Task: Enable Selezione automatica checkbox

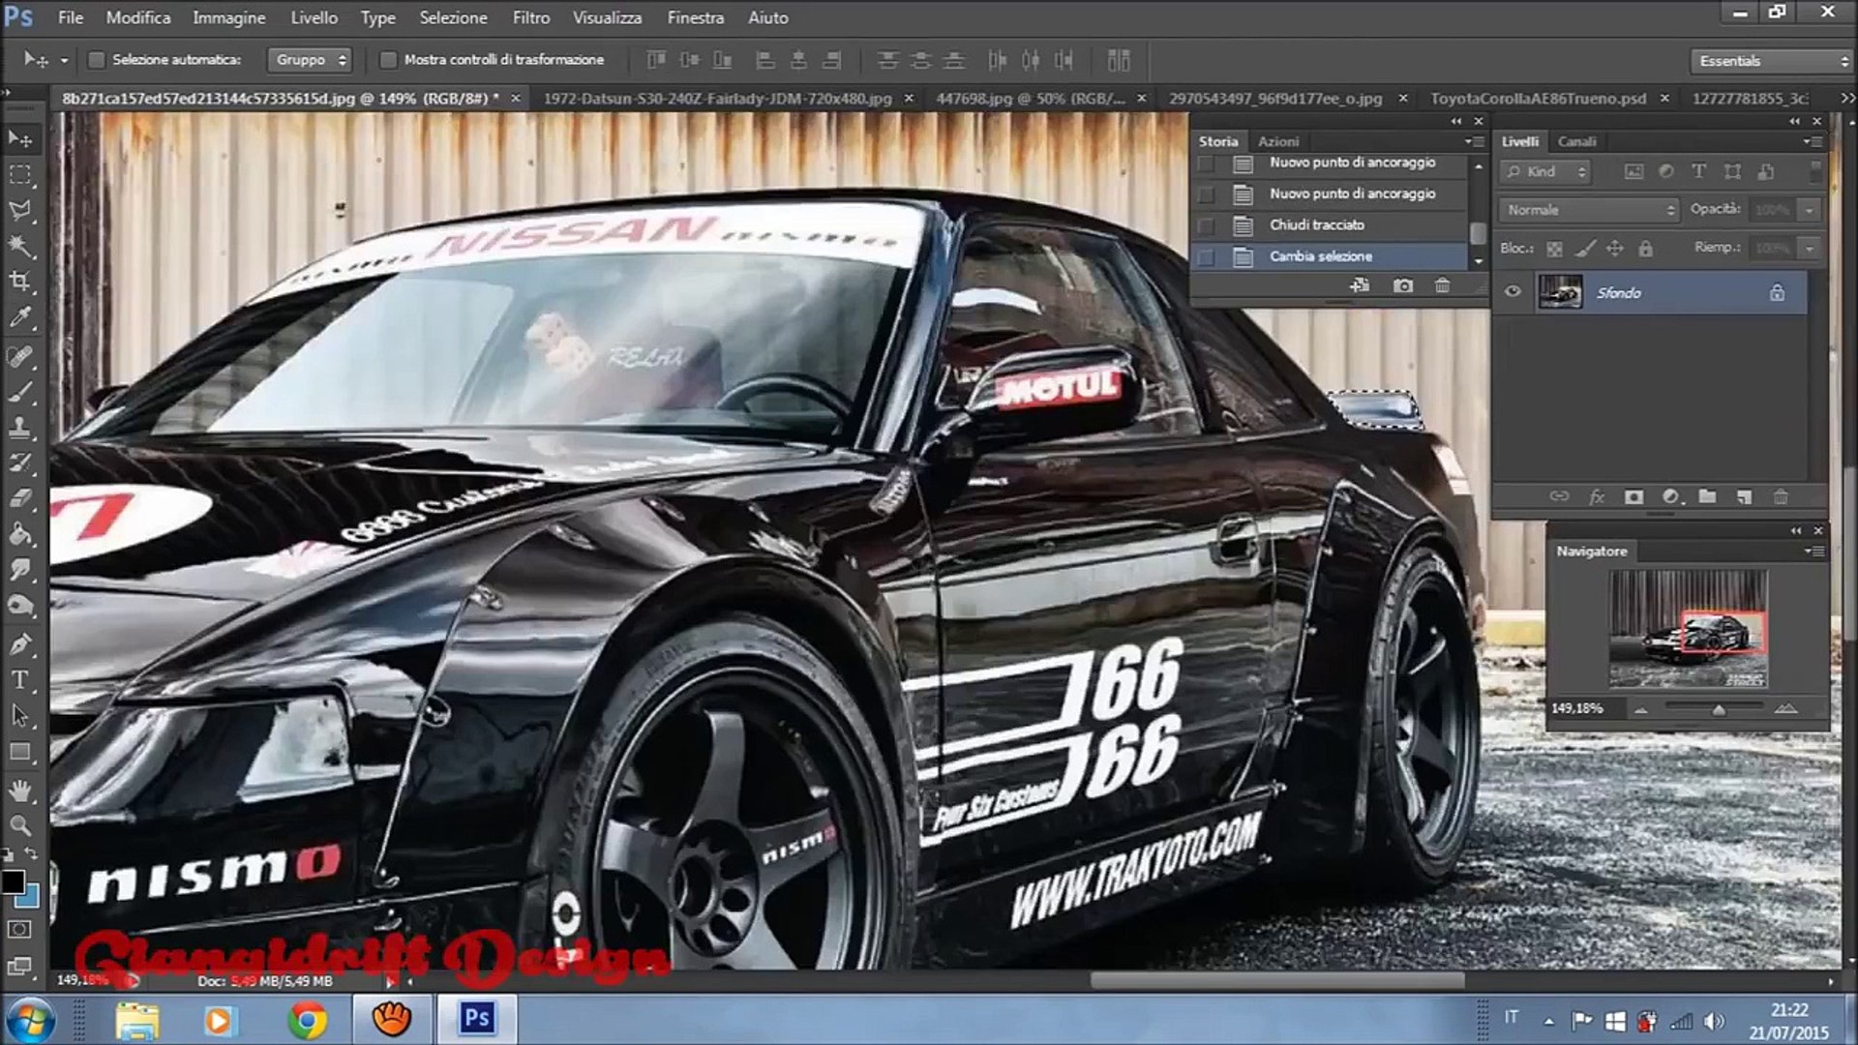Action: pyautogui.click(x=96, y=60)
